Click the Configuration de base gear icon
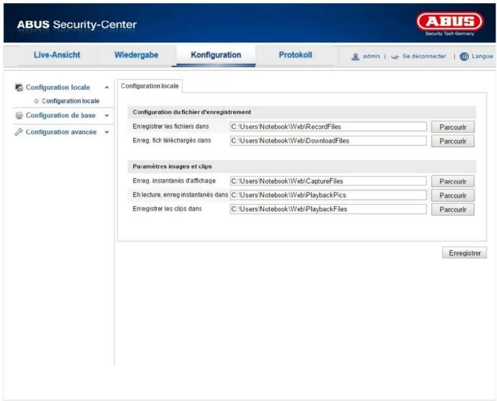 point(19,115)
